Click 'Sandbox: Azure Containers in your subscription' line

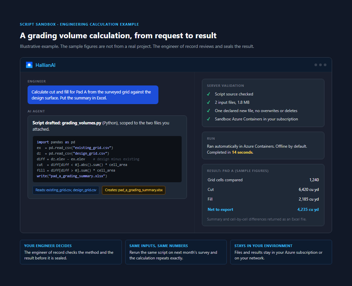(x=256, y=119)
